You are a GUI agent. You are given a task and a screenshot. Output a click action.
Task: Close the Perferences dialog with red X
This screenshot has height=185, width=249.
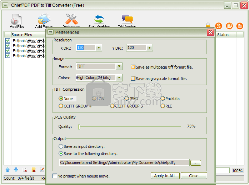(210, 32)
